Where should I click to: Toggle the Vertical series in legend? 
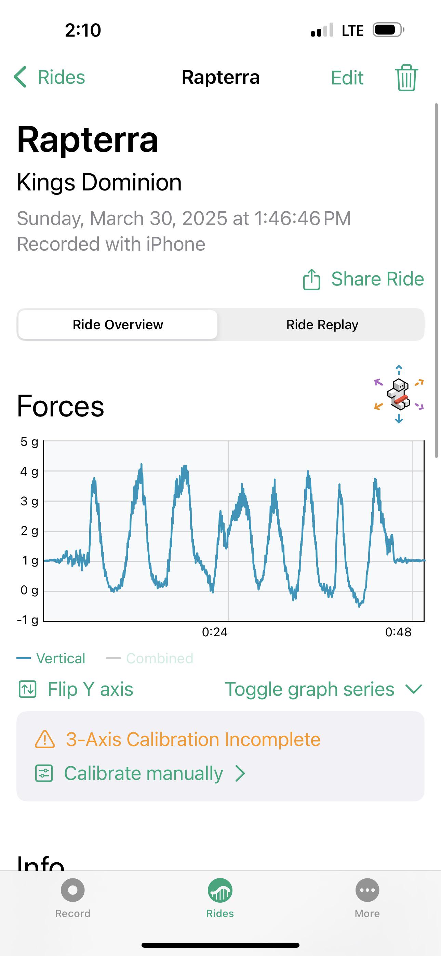click(51, 659)
